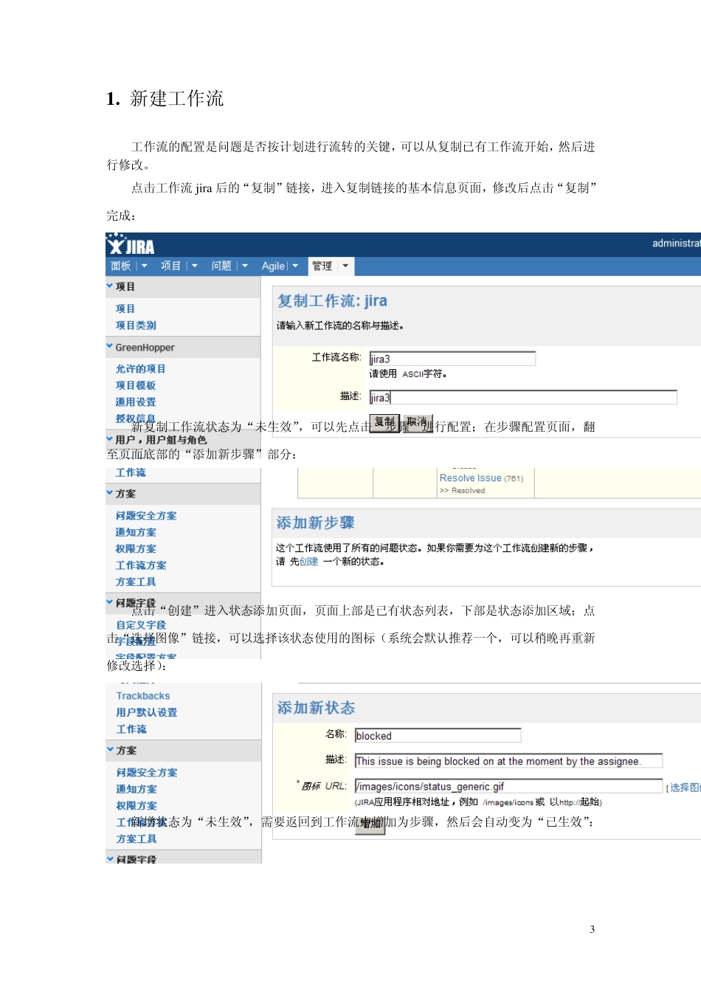Click the page number 3
This screenshot has width=701, height=992.
(x=592, y=929)
